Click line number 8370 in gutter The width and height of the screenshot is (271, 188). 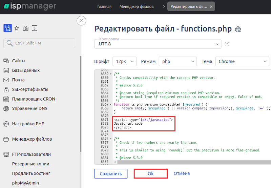point(105,116)
